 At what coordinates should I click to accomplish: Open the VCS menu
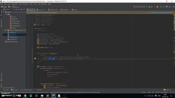click(x=39, y=4)
